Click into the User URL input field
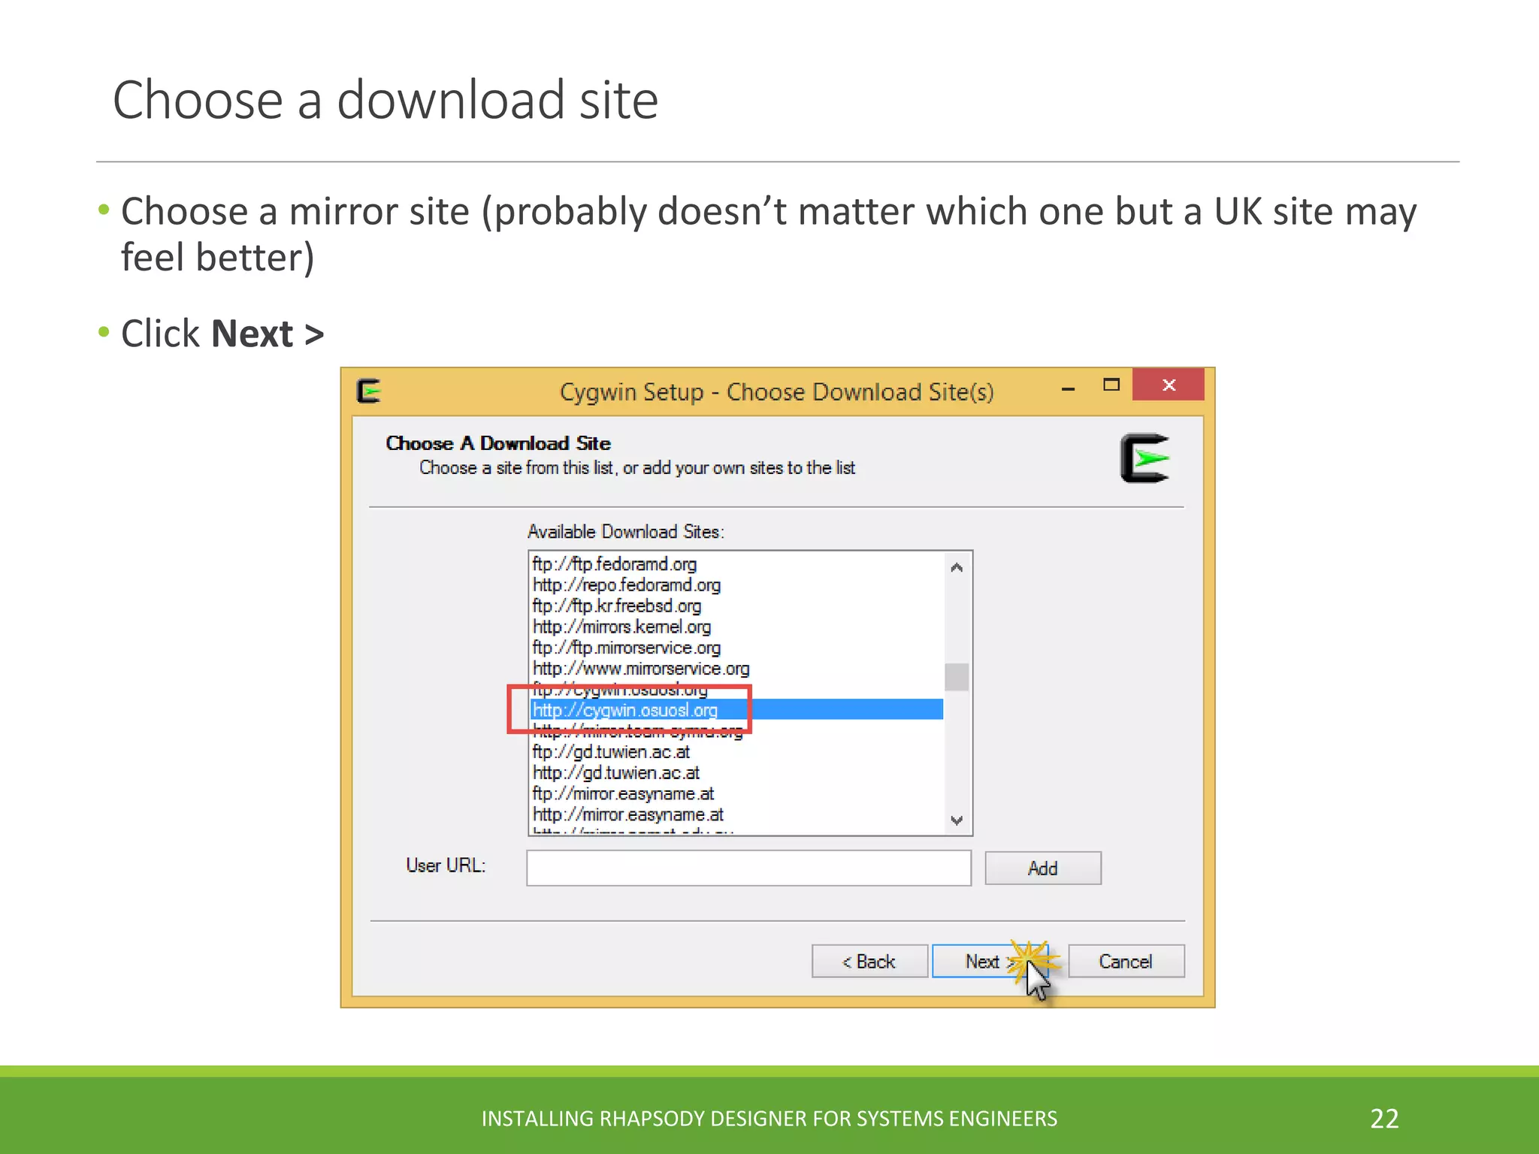The height and width of the screenshot is (1154, 1539). pos(748,868)
